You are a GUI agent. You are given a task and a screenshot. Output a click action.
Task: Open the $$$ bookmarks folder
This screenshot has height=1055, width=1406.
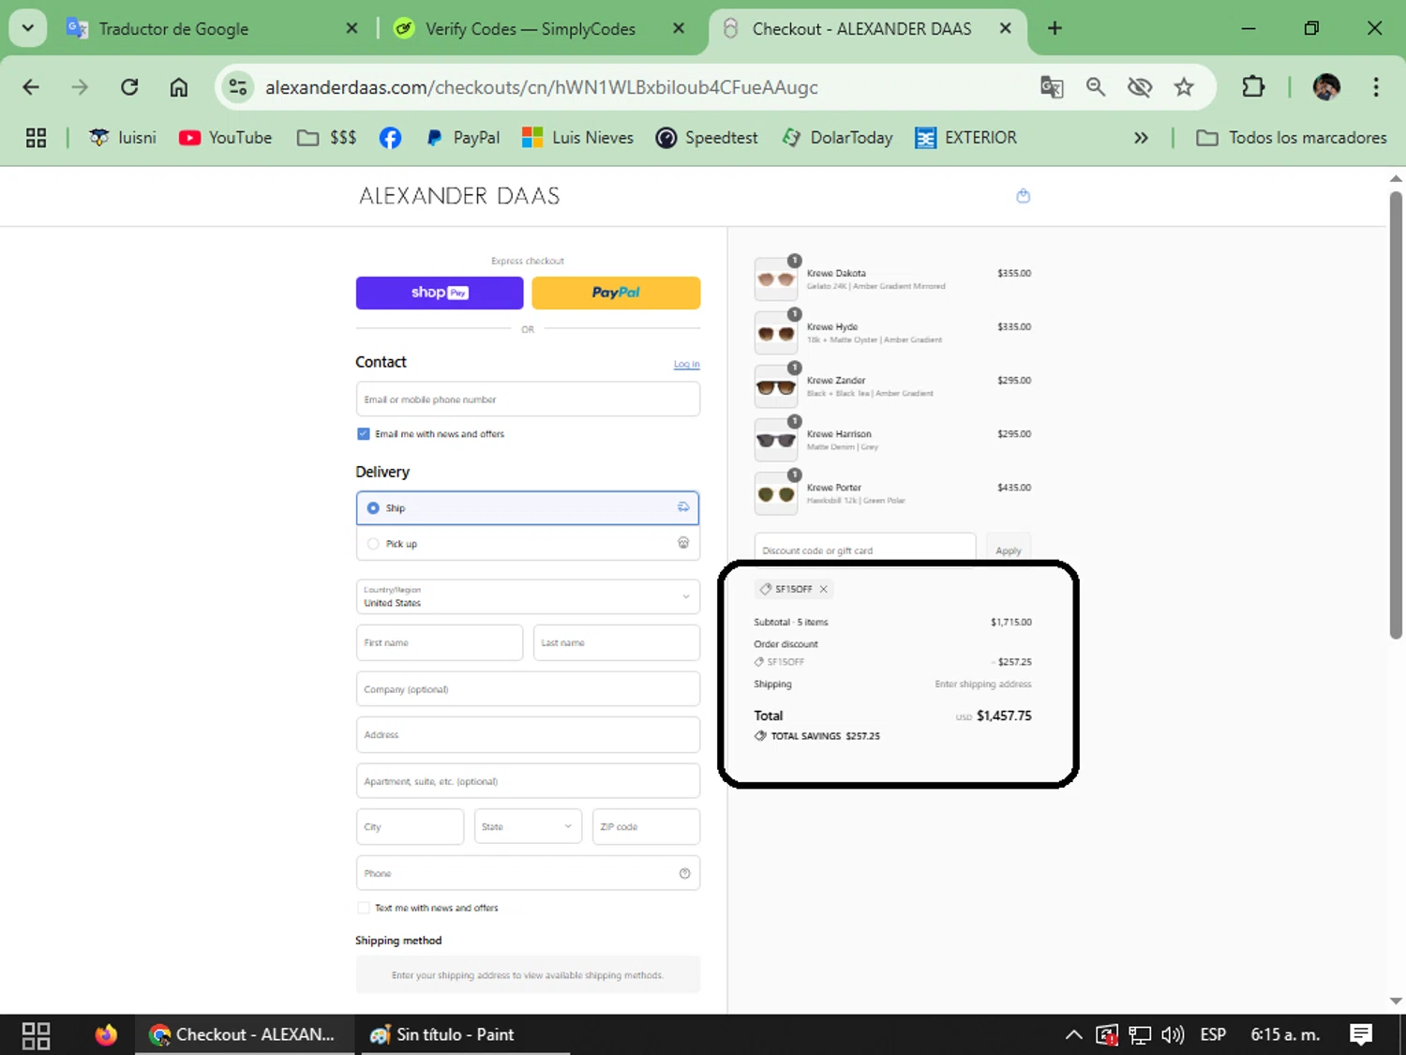pos(327,138)
